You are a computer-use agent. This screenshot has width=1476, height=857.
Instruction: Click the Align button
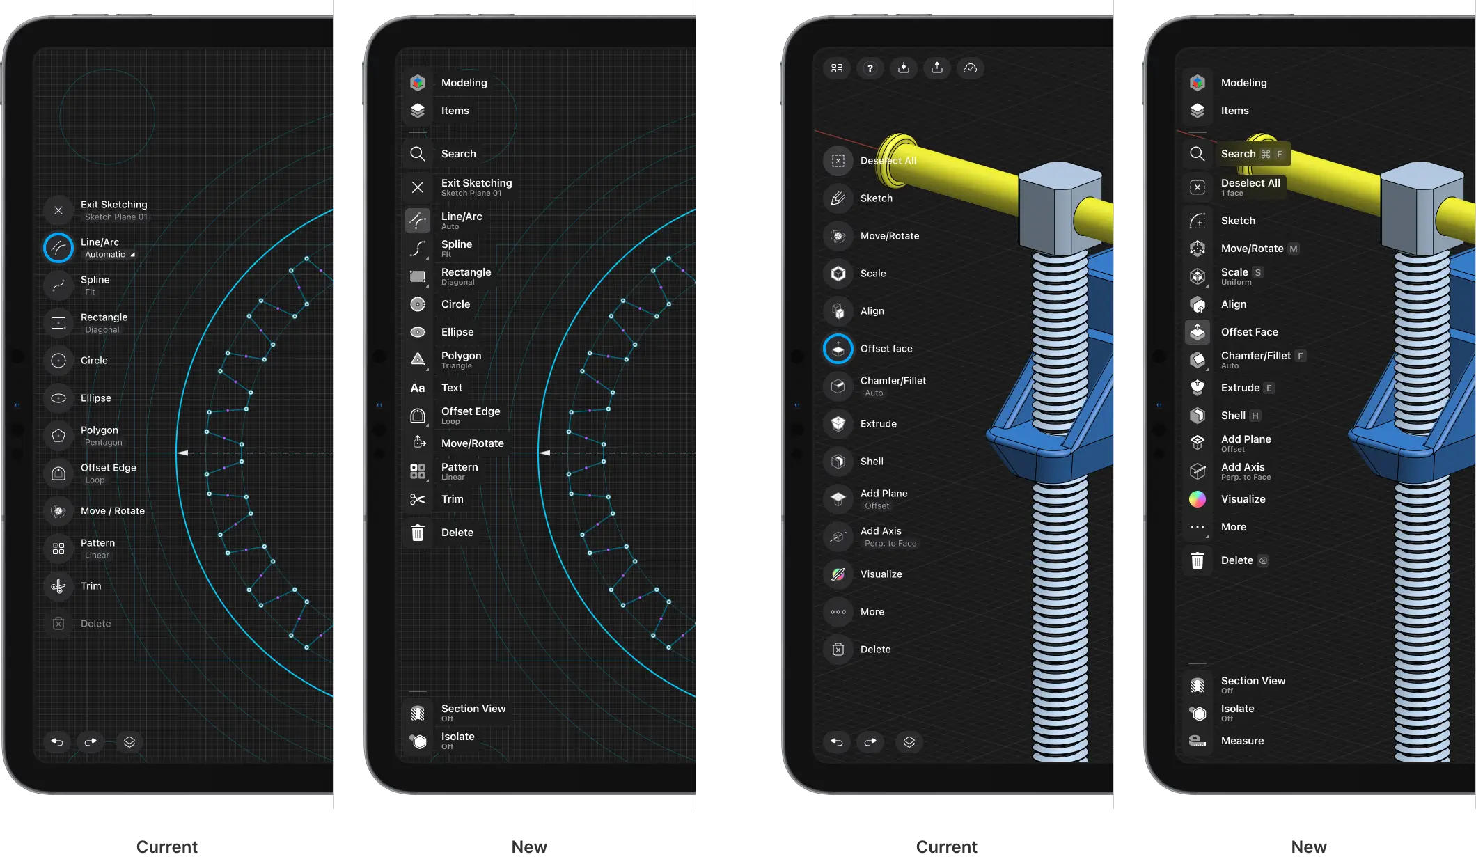click(872, 310)
